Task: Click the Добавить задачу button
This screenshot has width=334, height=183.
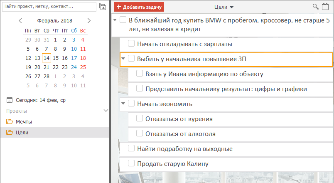Action: coord(139,7)
